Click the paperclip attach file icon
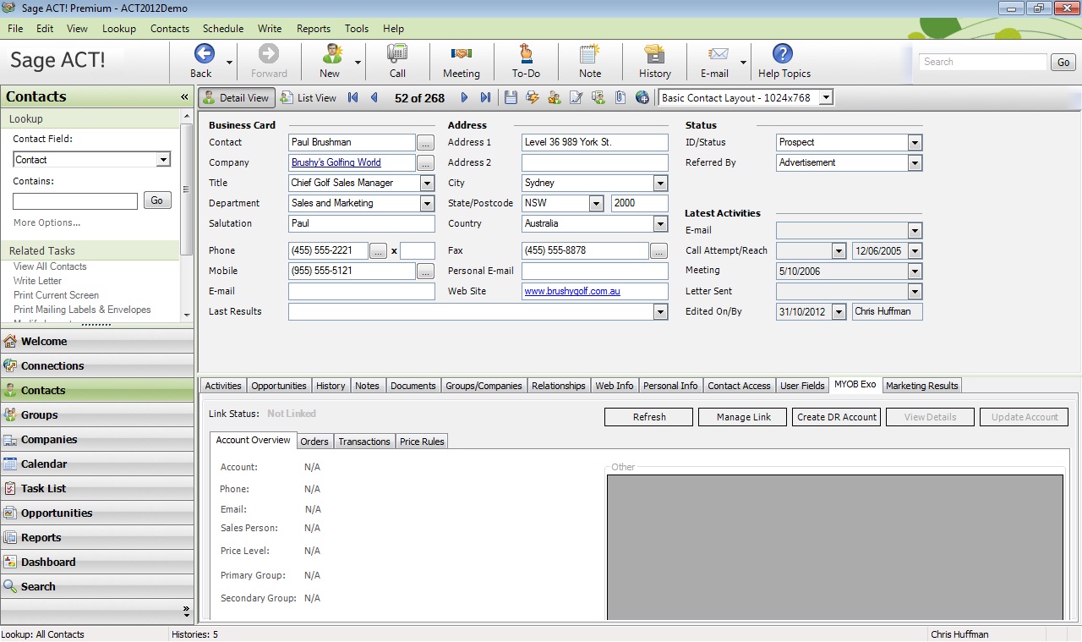 point(620,98)
